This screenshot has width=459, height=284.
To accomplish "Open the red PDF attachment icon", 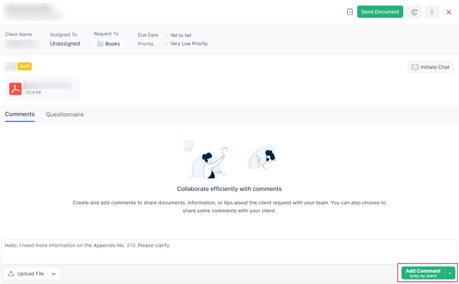I will pyautogui.click(x=15, y=89).
